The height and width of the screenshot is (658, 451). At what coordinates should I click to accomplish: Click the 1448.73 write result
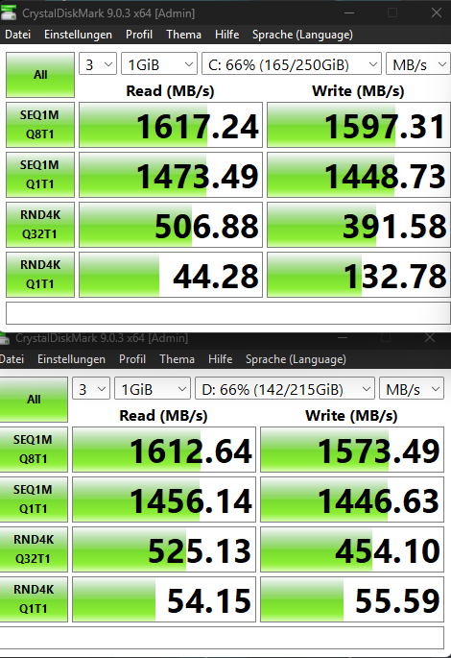(x=359, y=175)
